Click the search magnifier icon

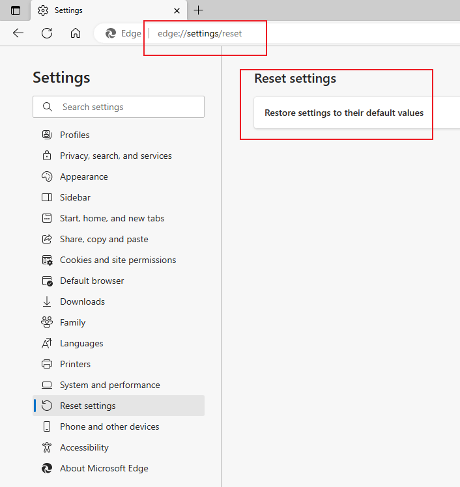48,107
